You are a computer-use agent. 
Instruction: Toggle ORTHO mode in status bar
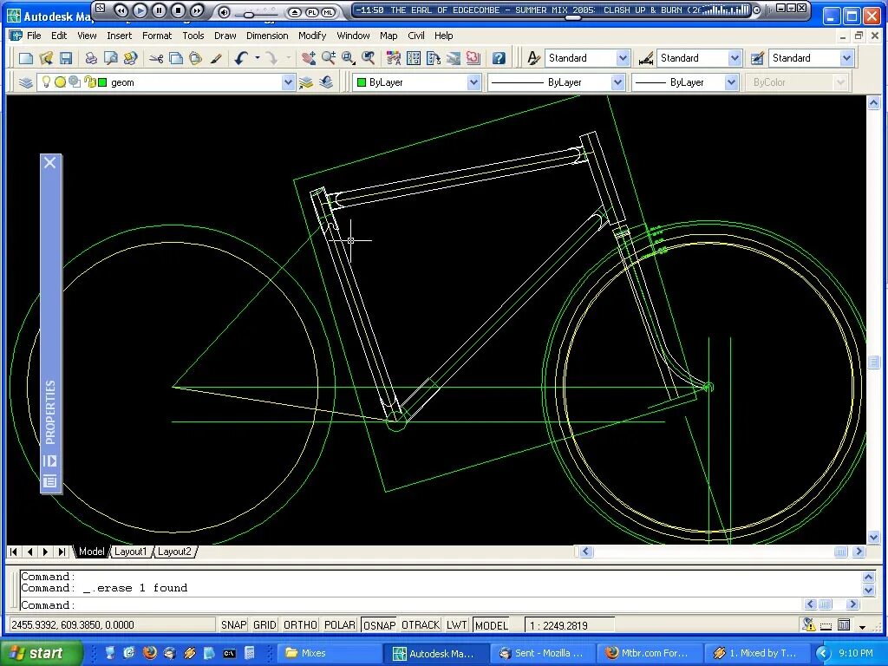[299, 624]
